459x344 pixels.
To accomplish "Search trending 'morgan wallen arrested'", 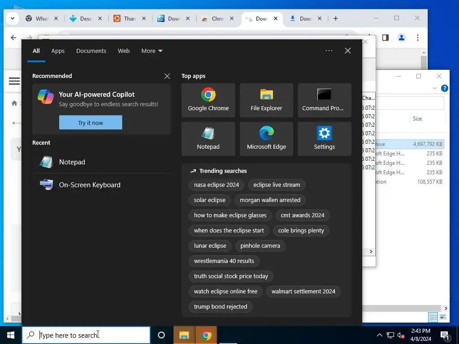I will coord(270,200).
